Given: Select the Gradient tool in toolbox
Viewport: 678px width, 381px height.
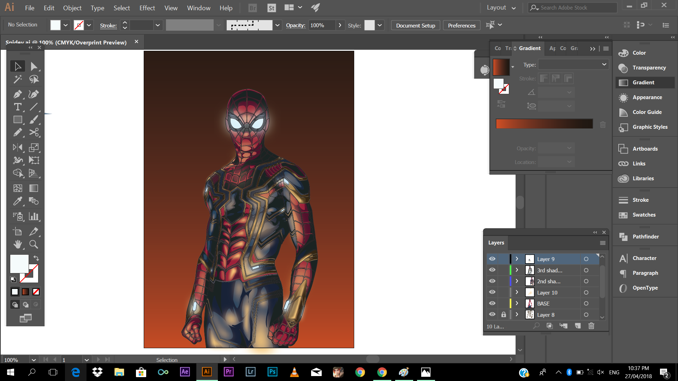Looking at the screenshot, I should point(34,188).
